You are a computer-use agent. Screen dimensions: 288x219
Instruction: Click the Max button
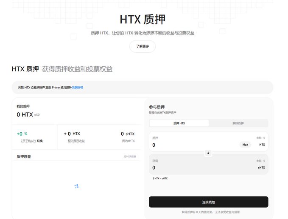(x=245, y=145)
